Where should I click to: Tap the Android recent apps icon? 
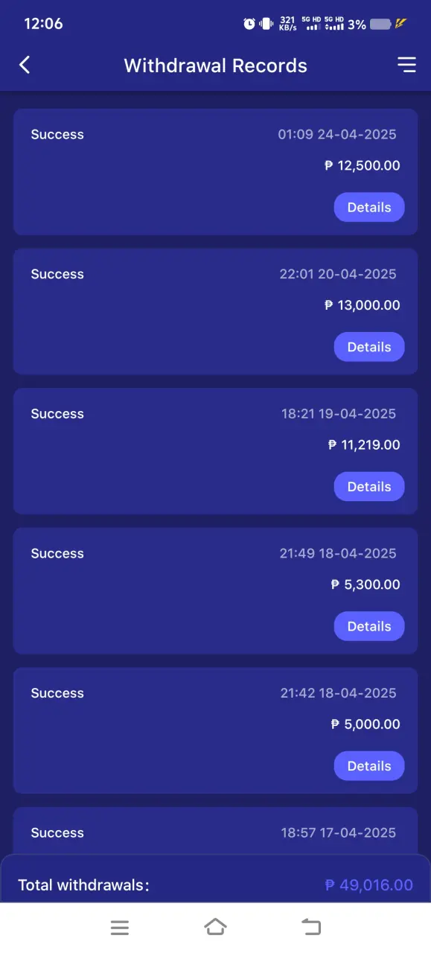(x=120, y=928)
